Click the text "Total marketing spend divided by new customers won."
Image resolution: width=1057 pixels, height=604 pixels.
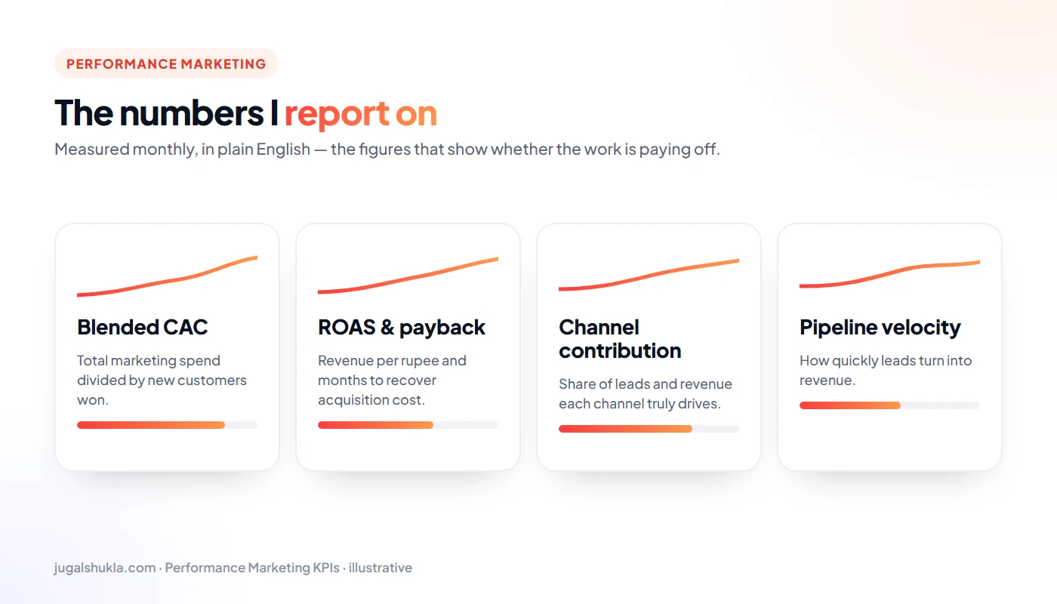(162, 381)
